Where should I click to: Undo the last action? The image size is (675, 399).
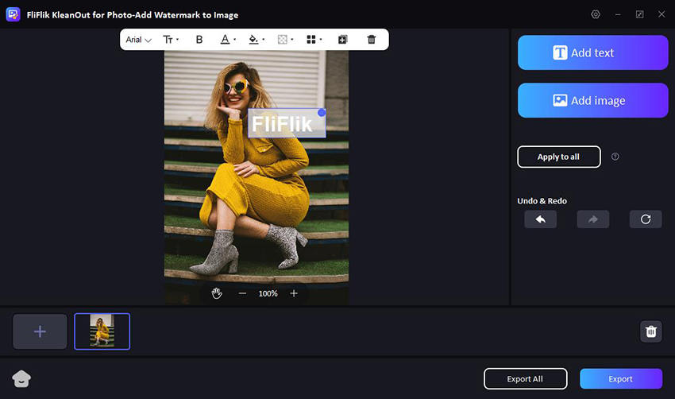pos(540,219)
